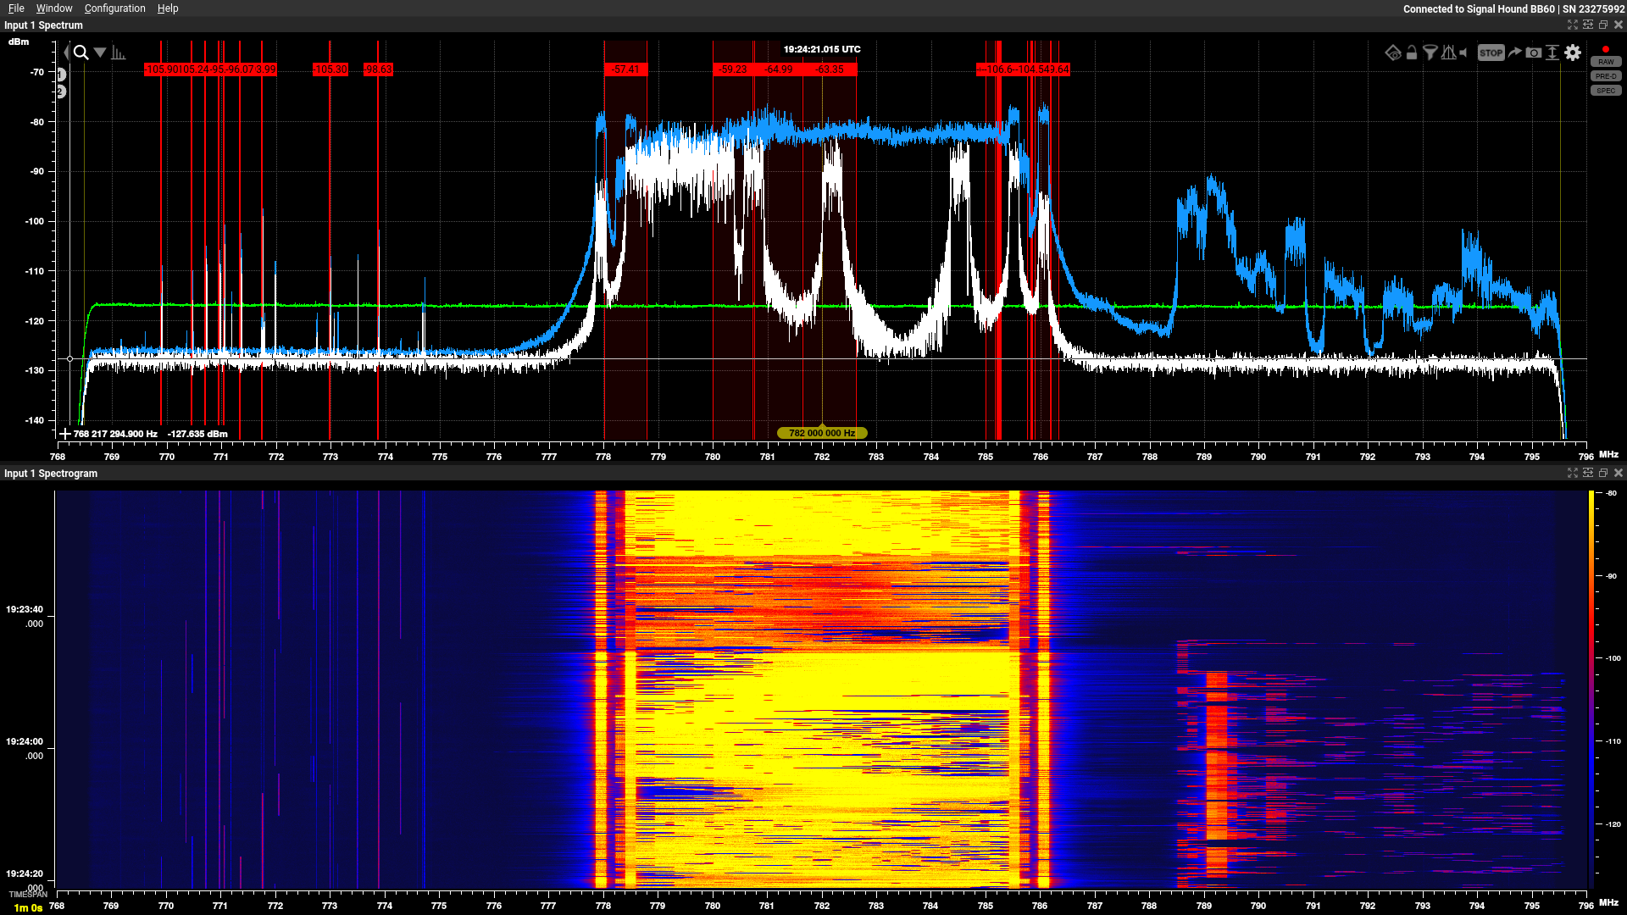Click the filter funnel icon
1627x915 pixels.
pyautogui.click(x=1430, y=53)
